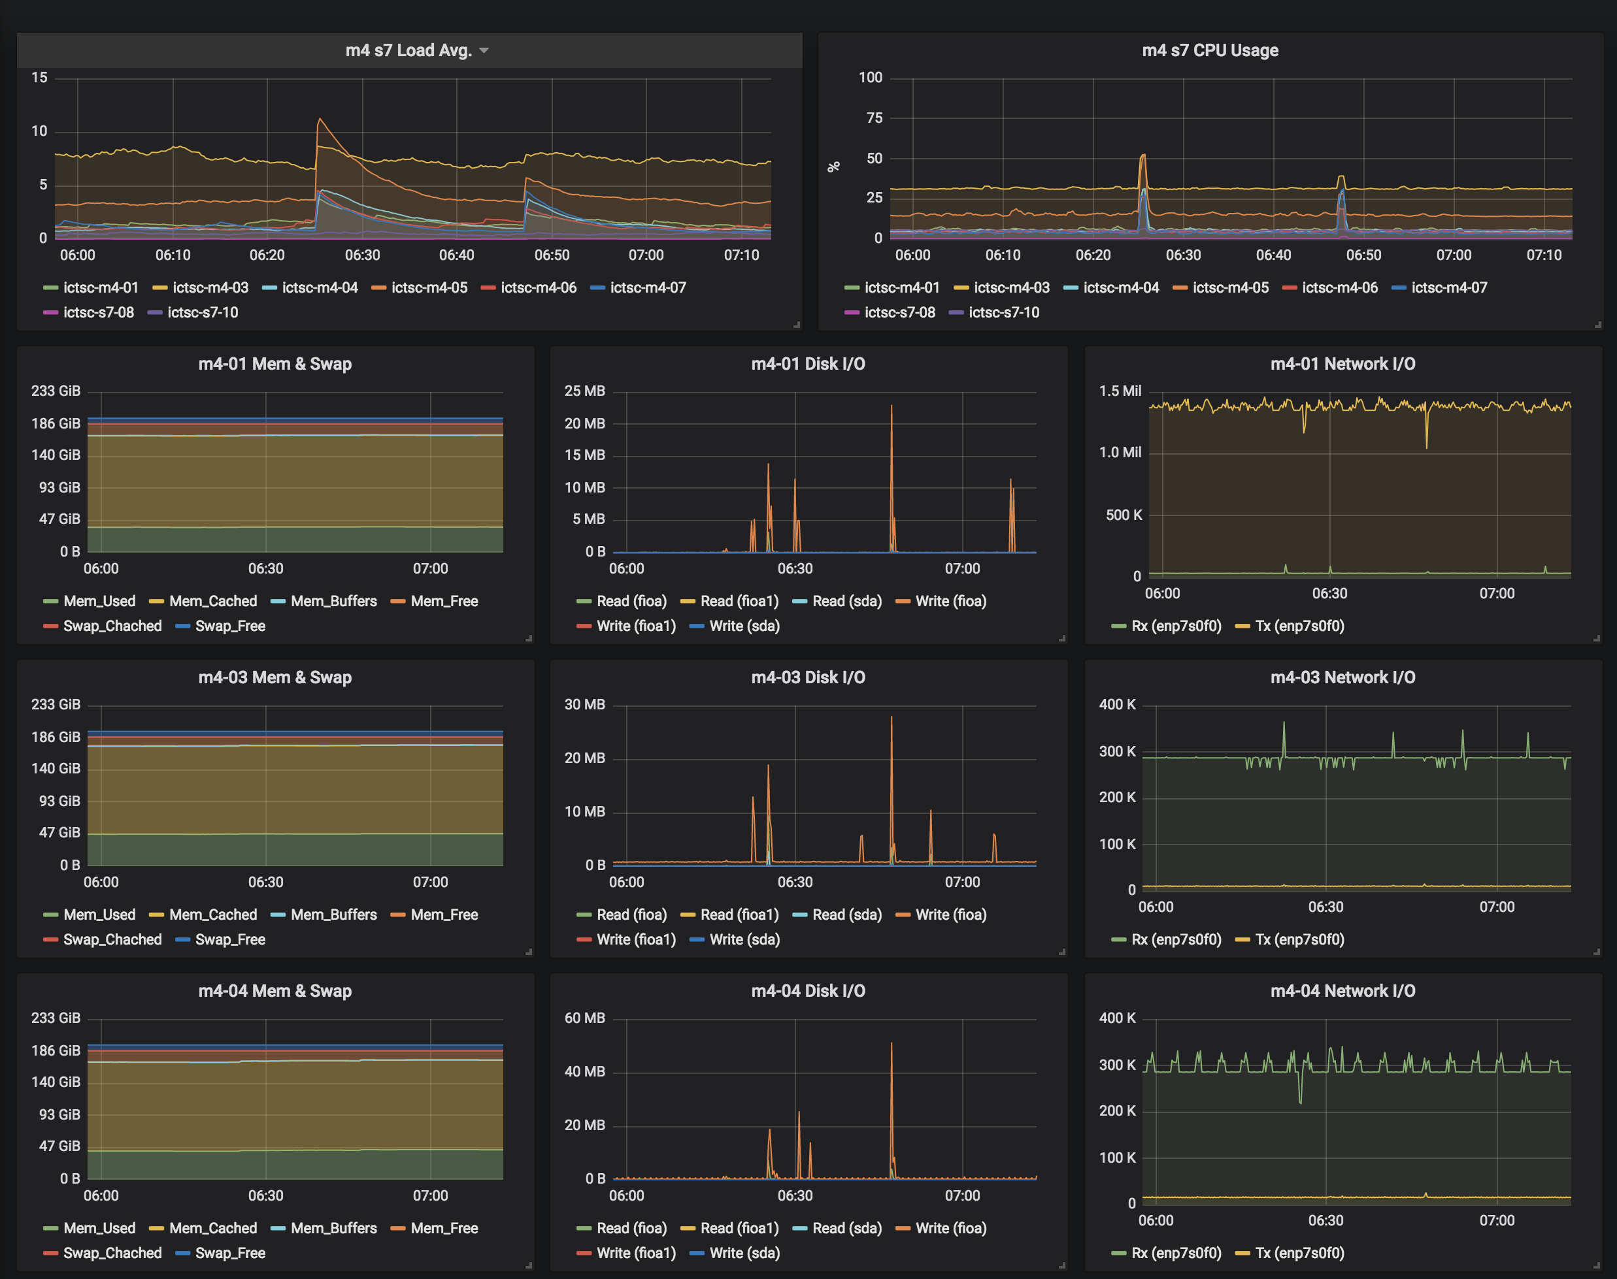This screenshot has width=1617, height=1279.
Task: Click the Load Avg. peak near 06:25
Action: 320,119
